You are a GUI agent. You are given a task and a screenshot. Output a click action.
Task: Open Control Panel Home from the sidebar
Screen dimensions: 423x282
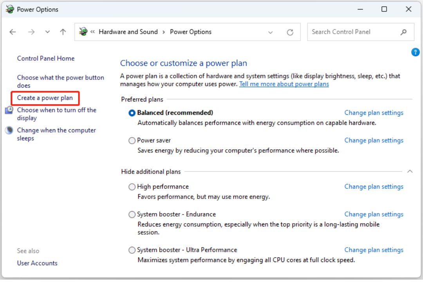pyautogui.click(x=45, y=58)
